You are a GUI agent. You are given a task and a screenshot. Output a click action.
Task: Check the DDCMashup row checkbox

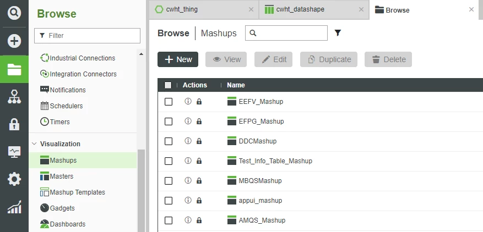point(169,141)
